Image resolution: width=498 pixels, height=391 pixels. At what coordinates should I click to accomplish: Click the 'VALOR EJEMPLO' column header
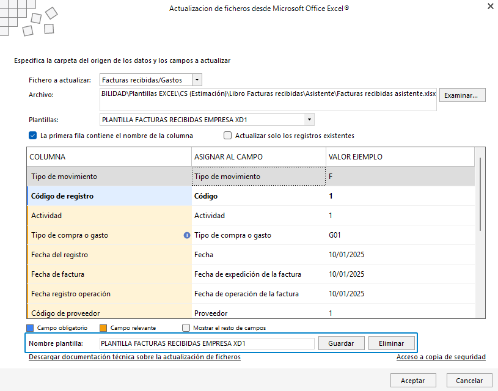click(400, 157)
